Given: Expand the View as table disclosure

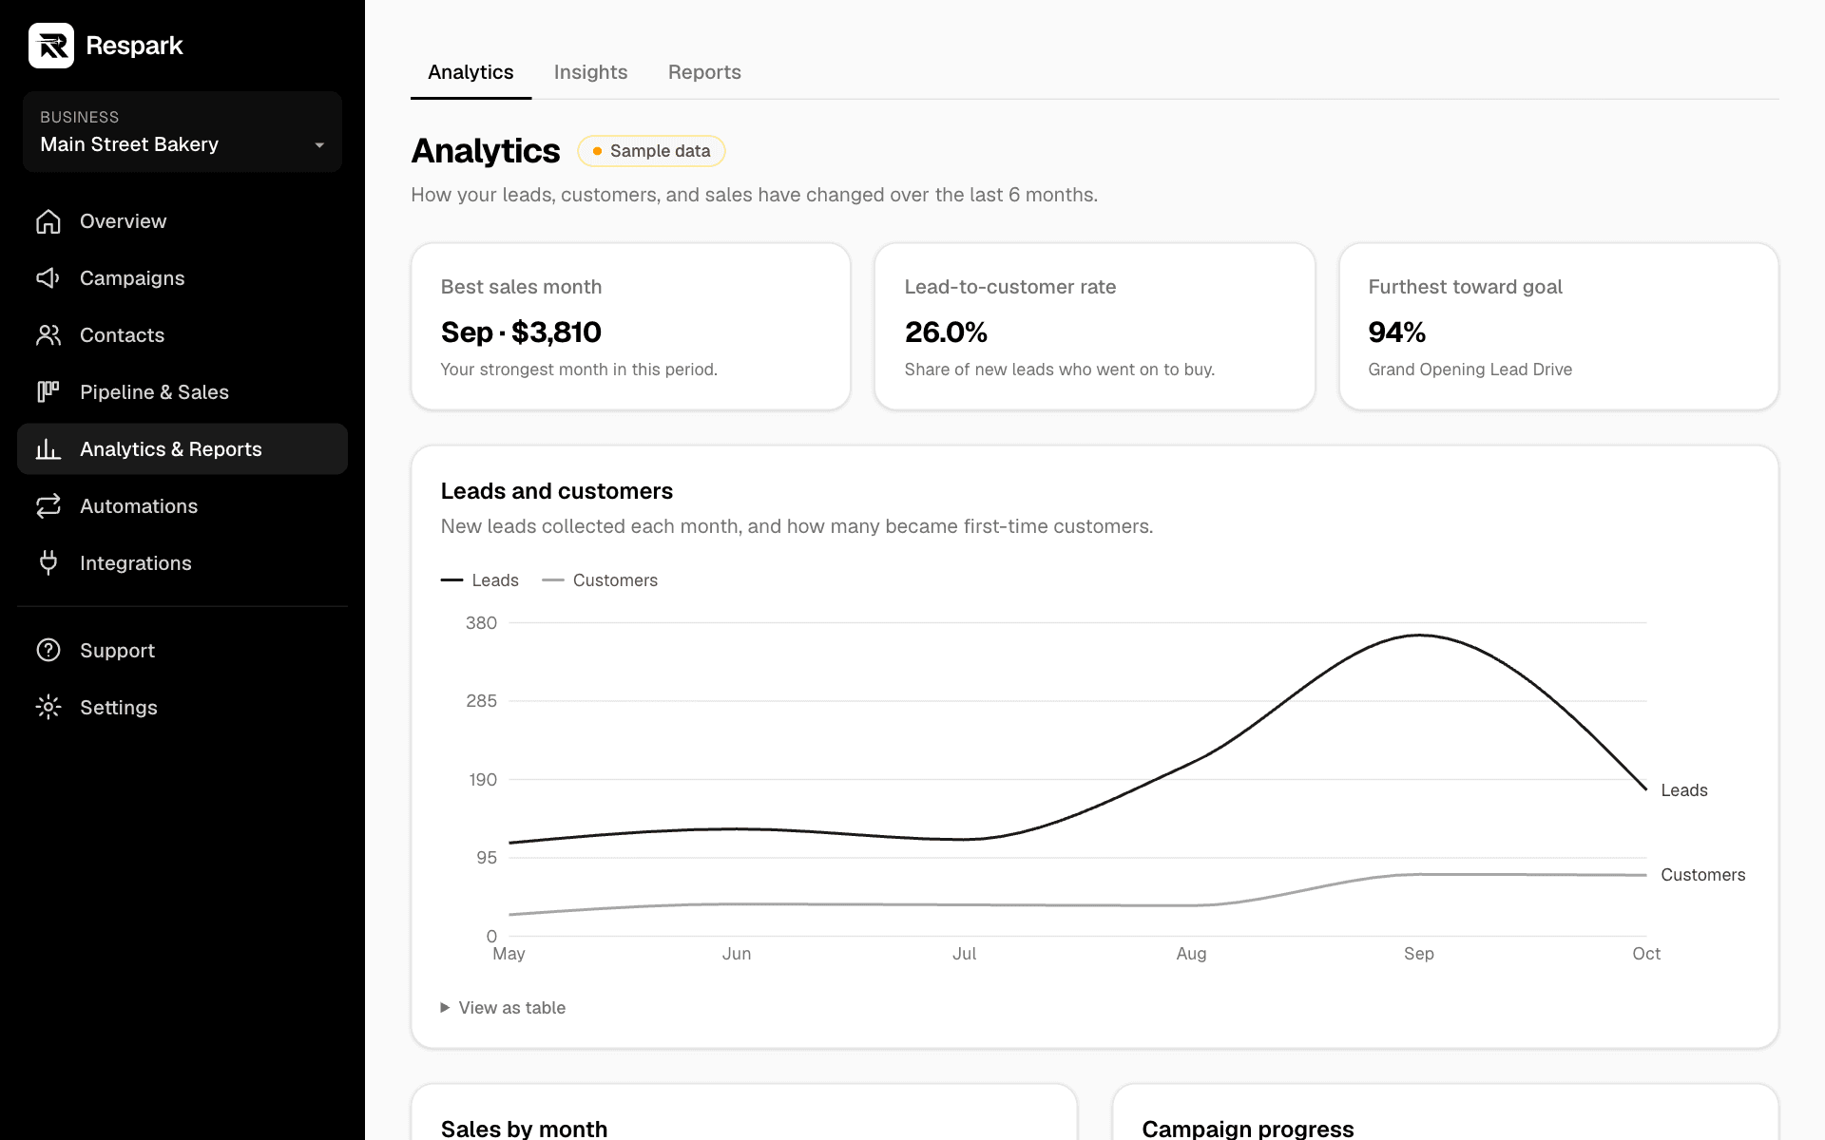Looking at the screenshot, I should (x=503, y=1008).
